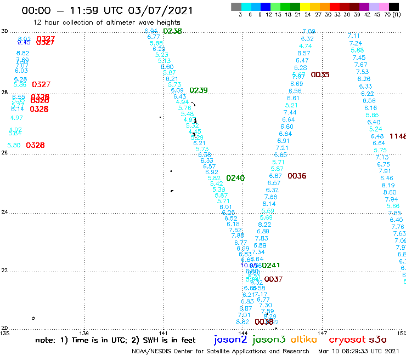Click the red 0327 label beside 5.86

click(41, 84)
